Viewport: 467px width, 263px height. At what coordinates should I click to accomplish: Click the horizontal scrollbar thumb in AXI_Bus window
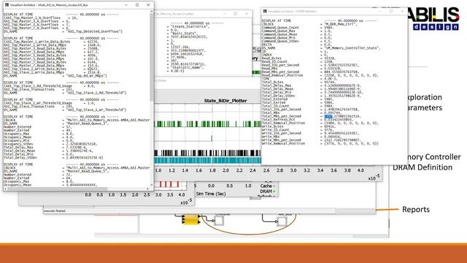coord(57,188)
